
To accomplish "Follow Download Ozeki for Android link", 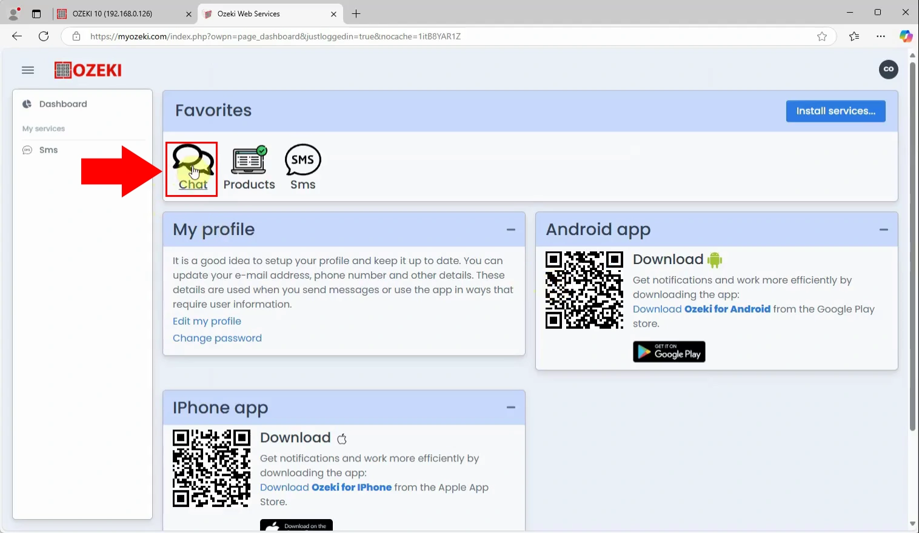I will 701,309.
